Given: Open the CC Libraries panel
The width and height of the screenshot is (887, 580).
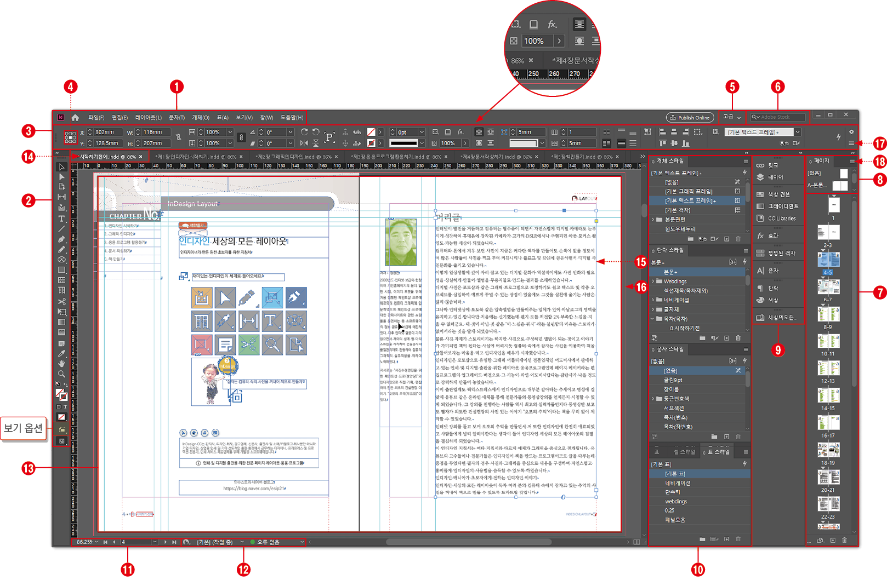Looking at the screenshot, I should click(x=776, y=219).
